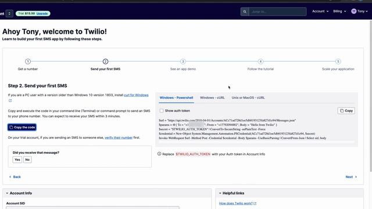Click external link icon below curl for Windows
Image resolution: width=372 pixels, height=209 pixels.
[10, 100]
